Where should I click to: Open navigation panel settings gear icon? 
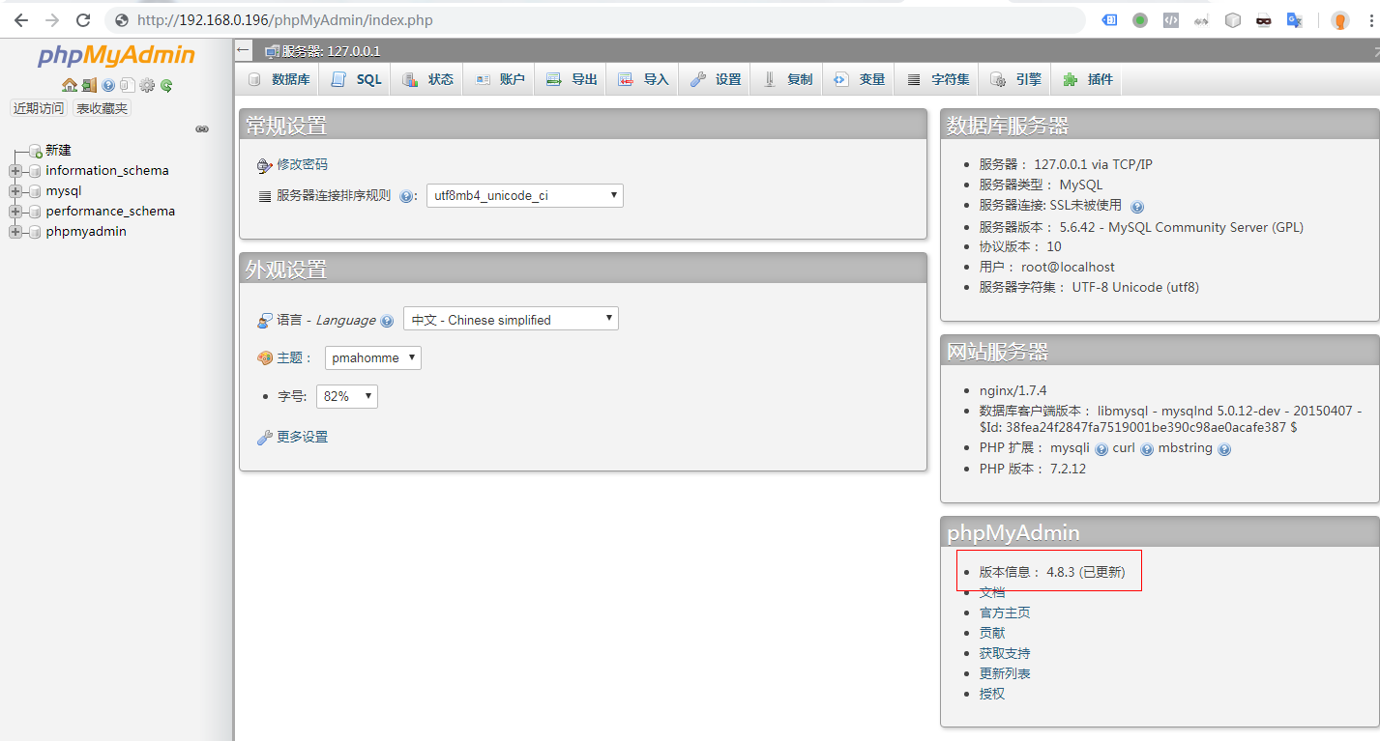[147, 85]
